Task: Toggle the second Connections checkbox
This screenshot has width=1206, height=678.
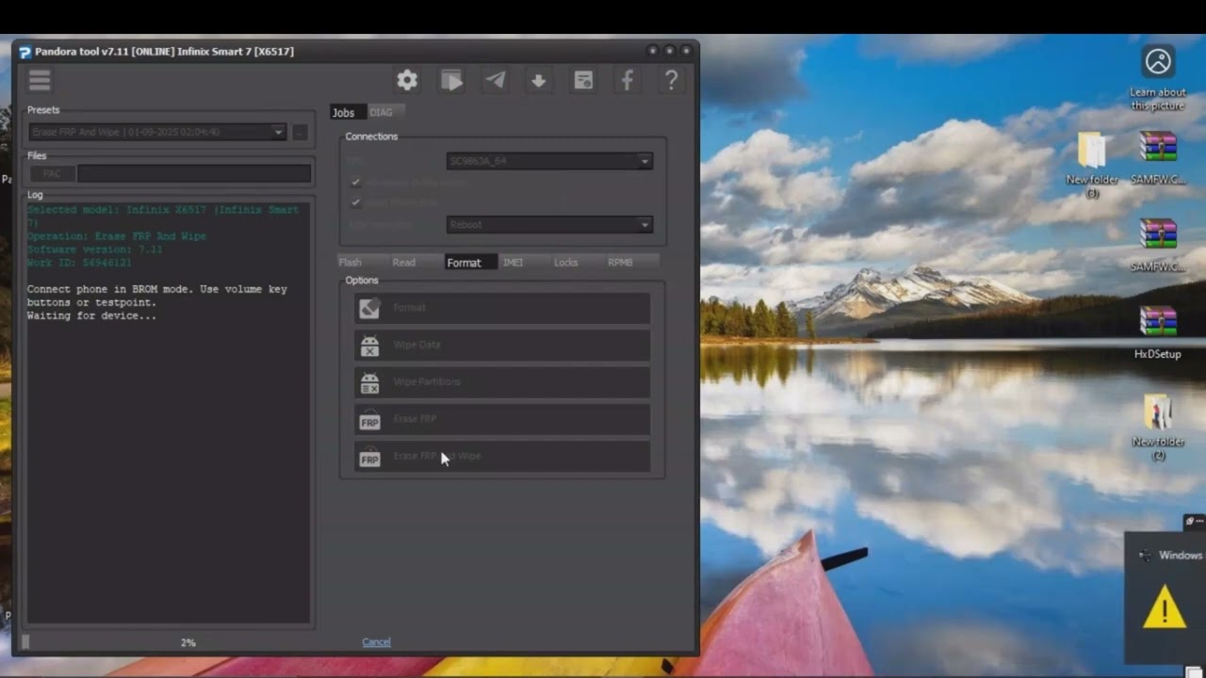Action: click(355, 202)
